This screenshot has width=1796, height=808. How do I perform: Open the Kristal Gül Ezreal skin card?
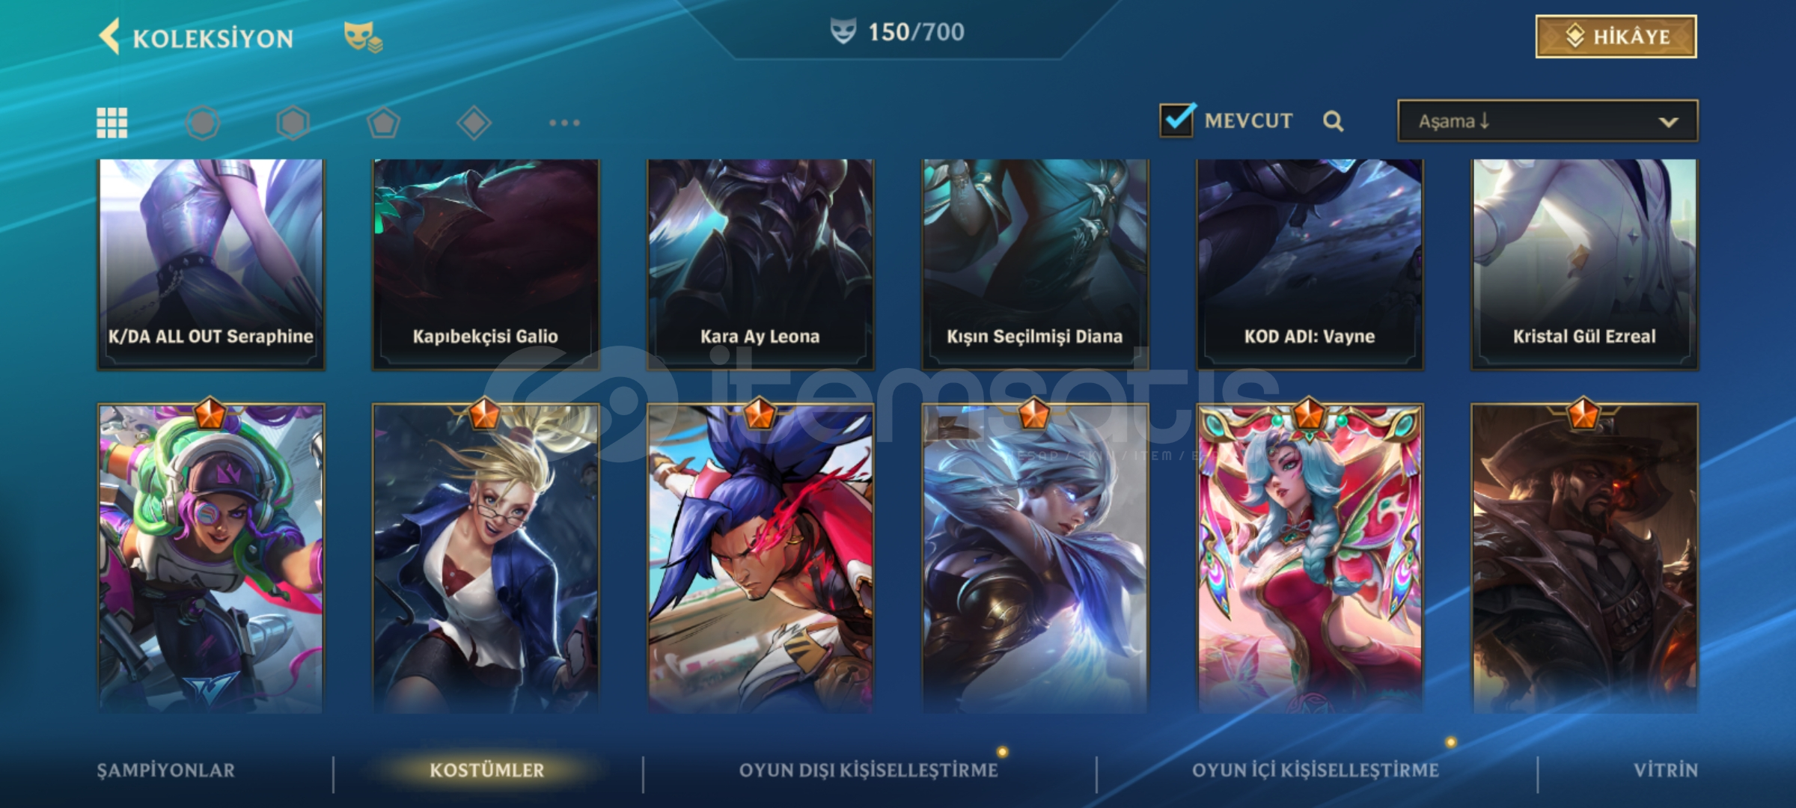1584,264
